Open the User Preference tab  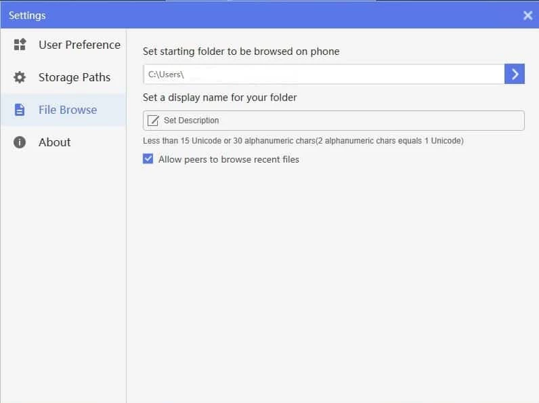[79, 45]
